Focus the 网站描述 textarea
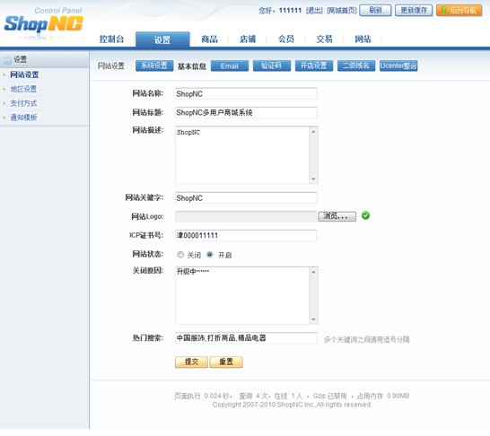 [x=246, y=155]
